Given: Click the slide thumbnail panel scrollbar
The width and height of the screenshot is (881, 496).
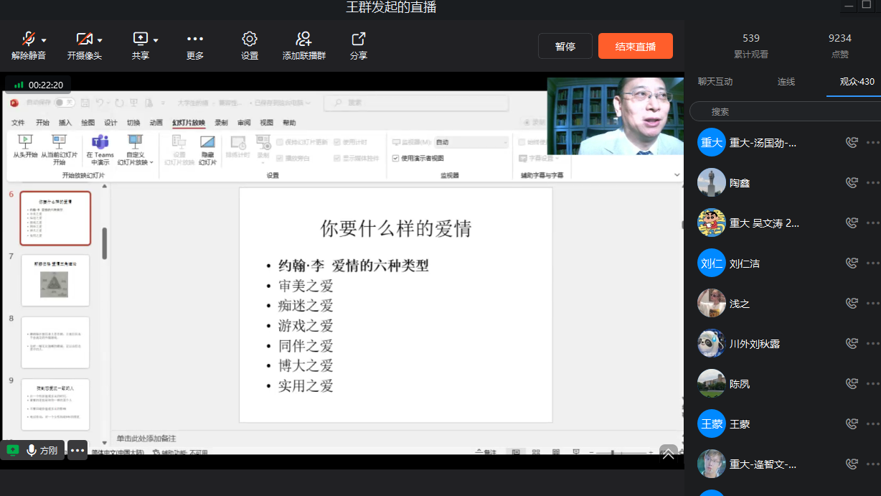Looking at the screenshot, I should 105,243.
